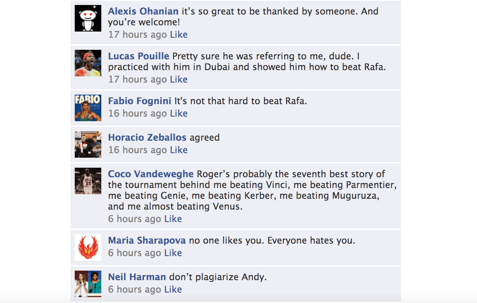Visit Lucas Pouille's profile via name
The image size is (477, 303).
[139, 56]
